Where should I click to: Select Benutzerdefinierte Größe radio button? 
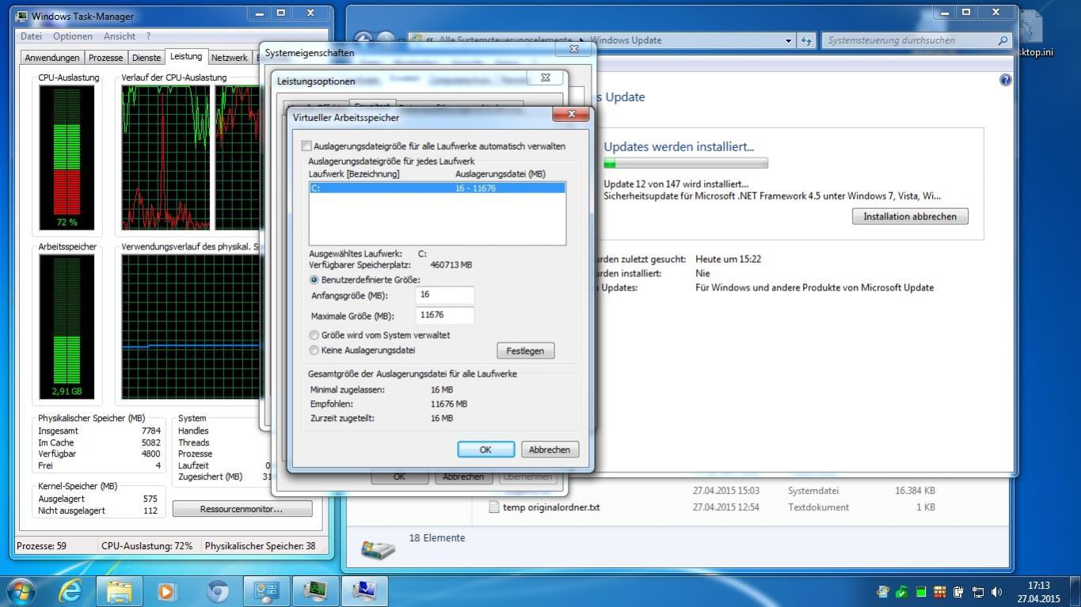pos(314,280)
